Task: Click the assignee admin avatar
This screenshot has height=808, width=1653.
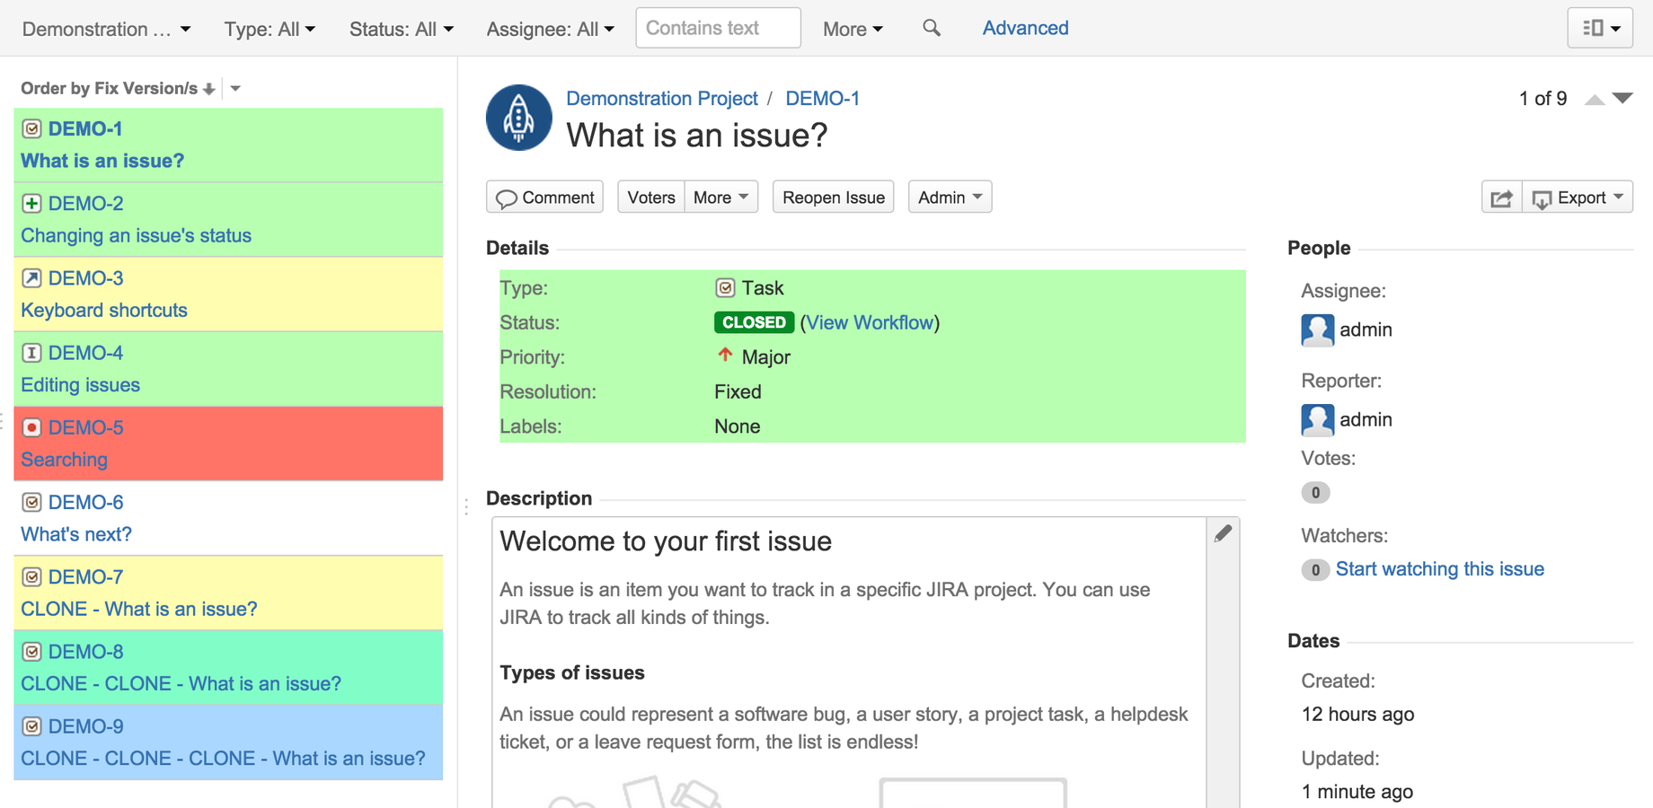Action: pos(1317,329)
